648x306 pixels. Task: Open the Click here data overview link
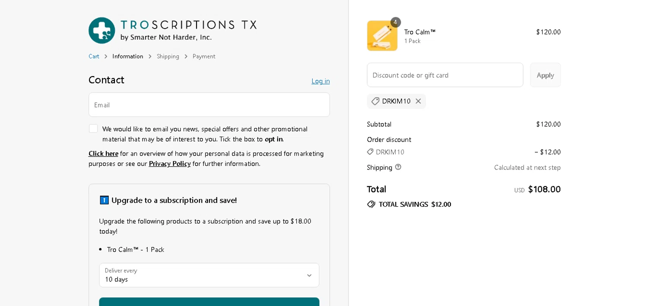click(x=103, y=153)
